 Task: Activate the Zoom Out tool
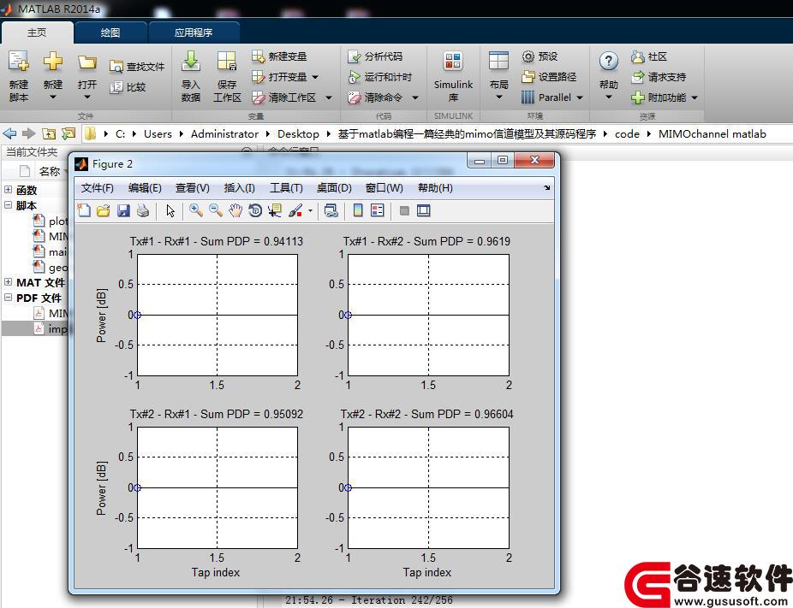216,210
